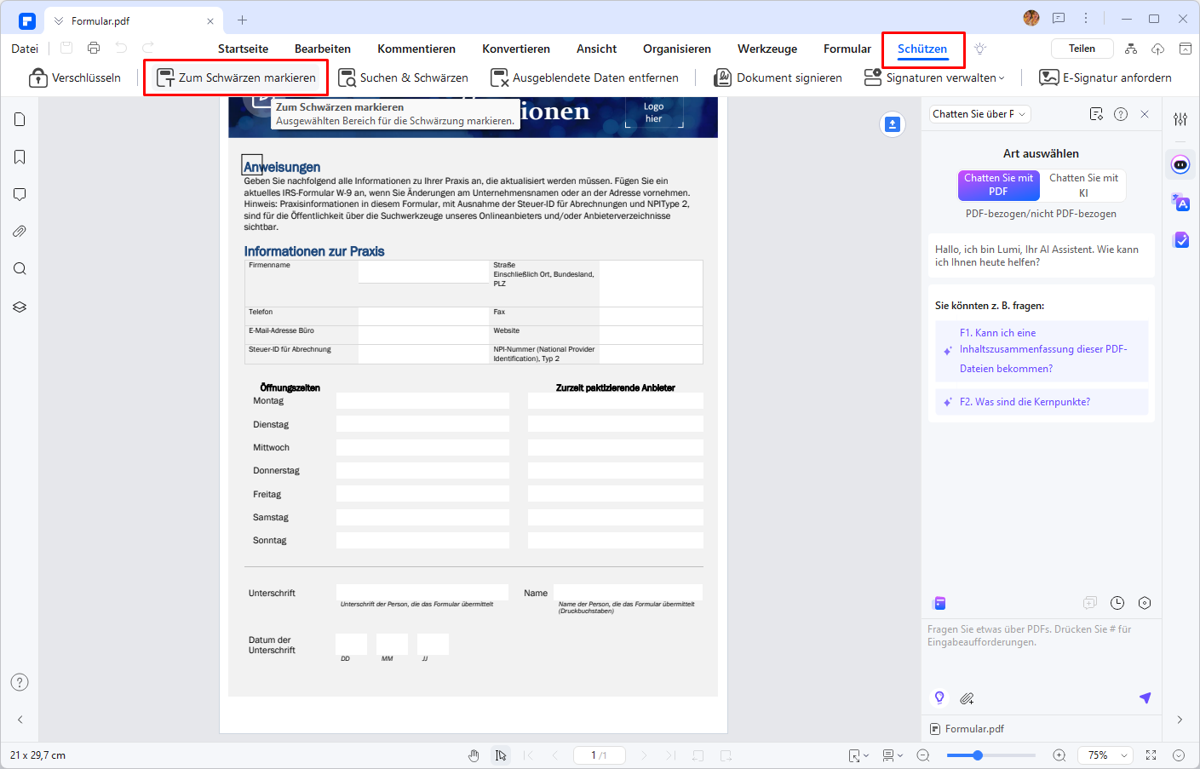Click Zum Schwärzen markieren
The width and height of the screenshot is (1200, 769).
(236, 77)
